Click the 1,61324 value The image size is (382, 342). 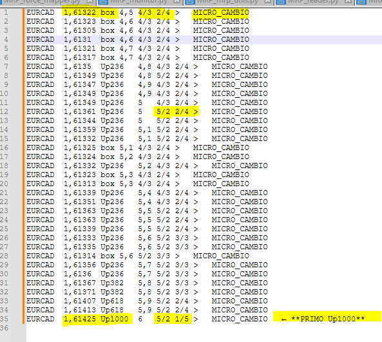80,157
